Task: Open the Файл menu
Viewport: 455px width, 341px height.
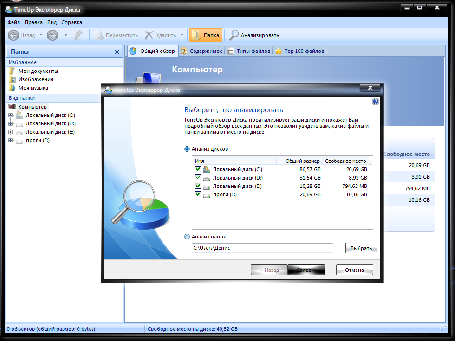Action: click(x=13, y=22)
